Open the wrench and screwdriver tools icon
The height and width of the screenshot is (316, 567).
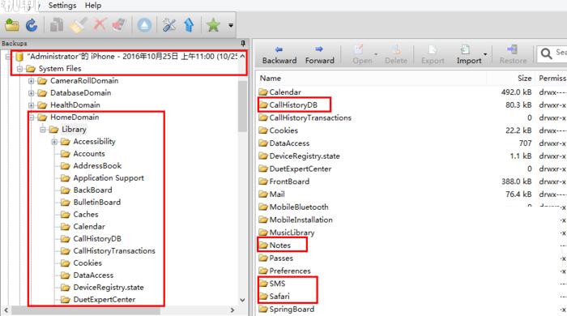tap(168, 25)
